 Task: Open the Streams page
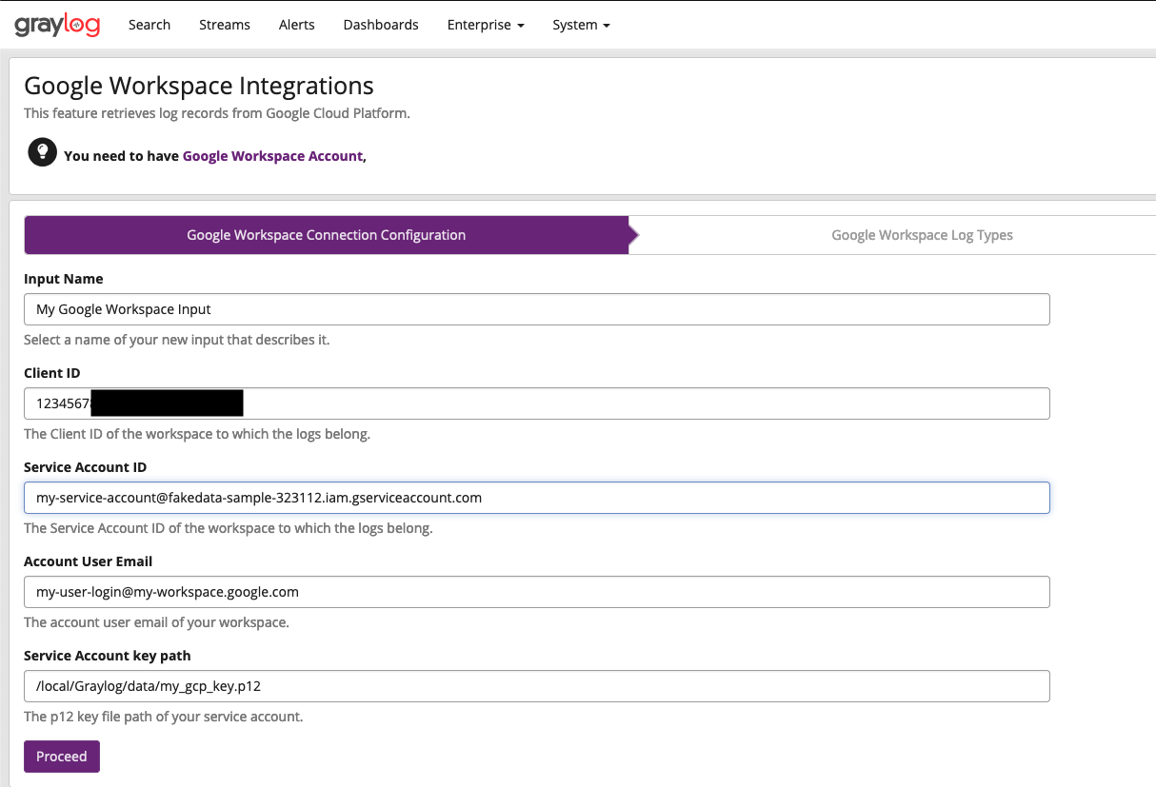coord(224,25)
